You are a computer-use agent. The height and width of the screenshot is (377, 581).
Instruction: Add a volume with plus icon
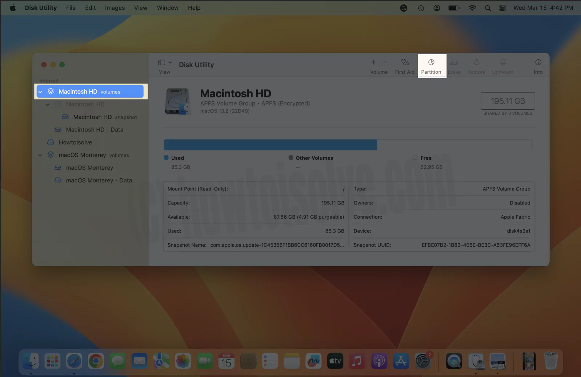pos(373,62)
